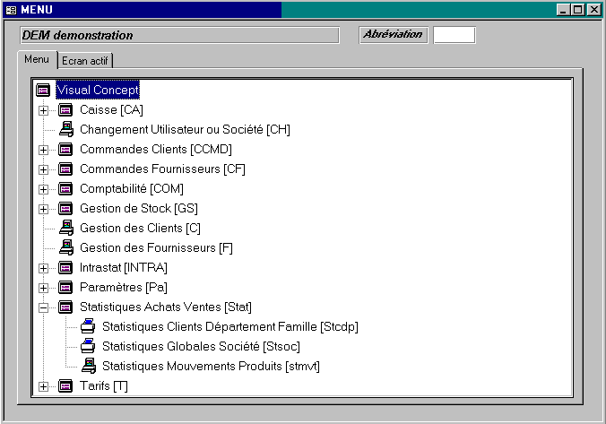Click the printer icon for Statistiques Globales Société

pyautogui.click(x=88, y=346)
